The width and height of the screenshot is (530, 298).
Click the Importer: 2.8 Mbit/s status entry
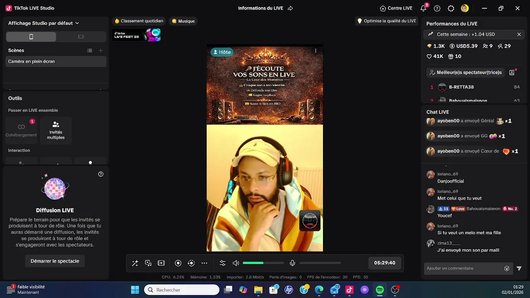click(x=246, y=277)
